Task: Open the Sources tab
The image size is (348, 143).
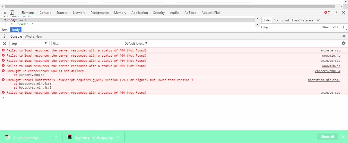Action: click(x=62, y=13)
